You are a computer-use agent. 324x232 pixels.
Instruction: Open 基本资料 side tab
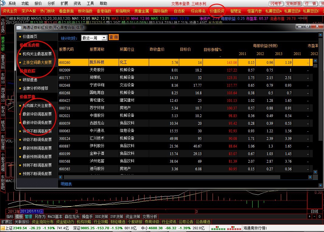[x=3, y=62]
